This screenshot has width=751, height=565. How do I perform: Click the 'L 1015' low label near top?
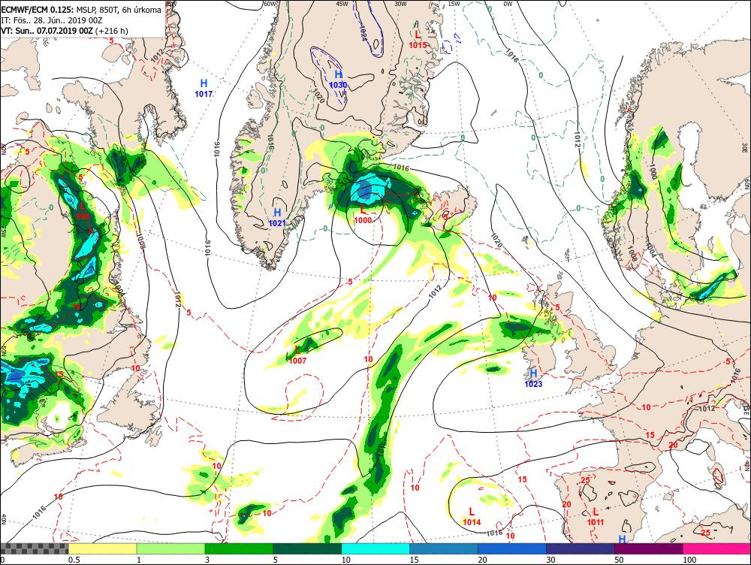coord(418,40)
